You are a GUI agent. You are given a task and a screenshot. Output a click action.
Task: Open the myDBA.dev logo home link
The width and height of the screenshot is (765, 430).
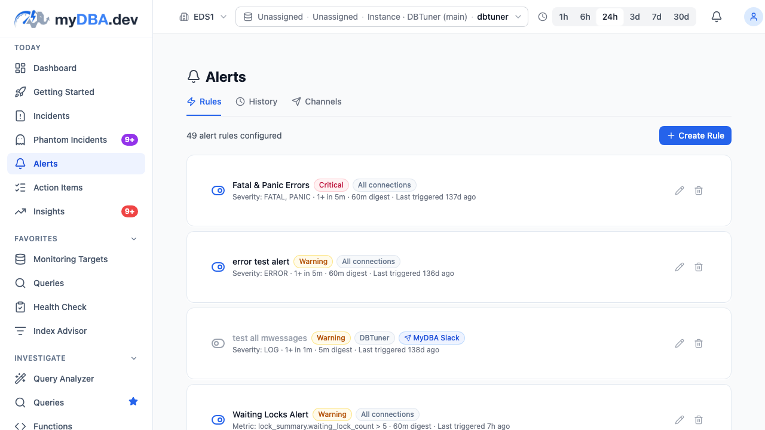(76, 19)
